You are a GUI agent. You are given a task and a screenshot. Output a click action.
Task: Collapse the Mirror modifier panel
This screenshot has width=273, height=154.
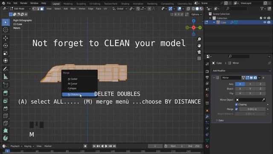click(x=214, y=78)
